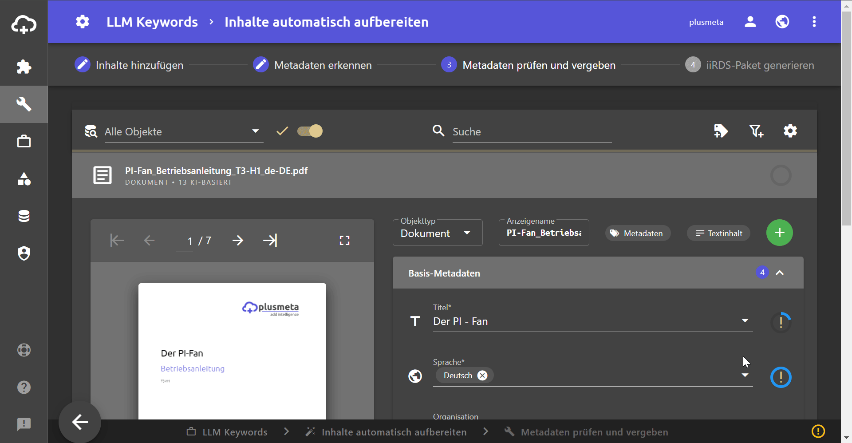Select step 3 Metadaten prüfen und vergeben
This screenshot has width=852, height=443.
[x=529, y=65]
